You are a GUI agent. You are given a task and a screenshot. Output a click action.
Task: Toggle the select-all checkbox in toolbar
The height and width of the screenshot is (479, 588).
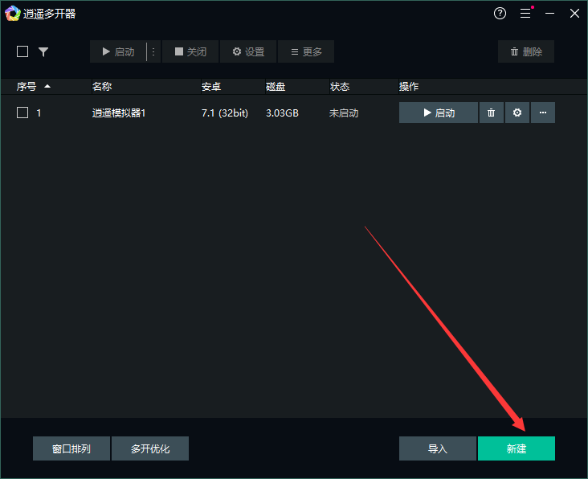pos(22,51)
